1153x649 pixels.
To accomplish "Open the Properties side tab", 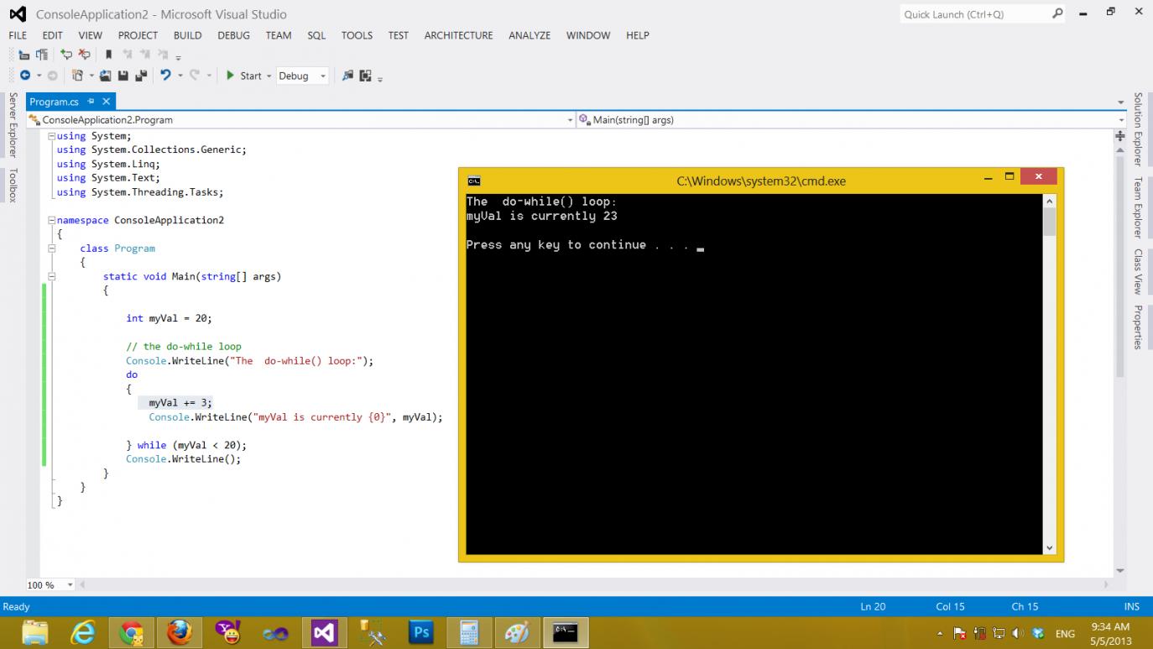I will click(x=1138, y=327).
